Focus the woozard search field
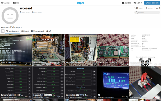This screenshot has width=161, height=101. (x=147, y=12)
